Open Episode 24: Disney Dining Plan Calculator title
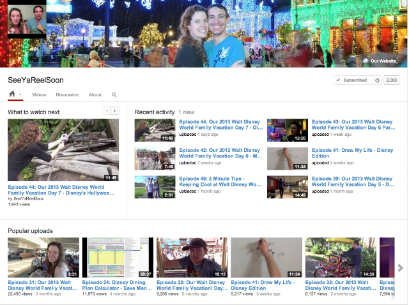This screenshot has height=305, width=409. [x=117, y=285]
